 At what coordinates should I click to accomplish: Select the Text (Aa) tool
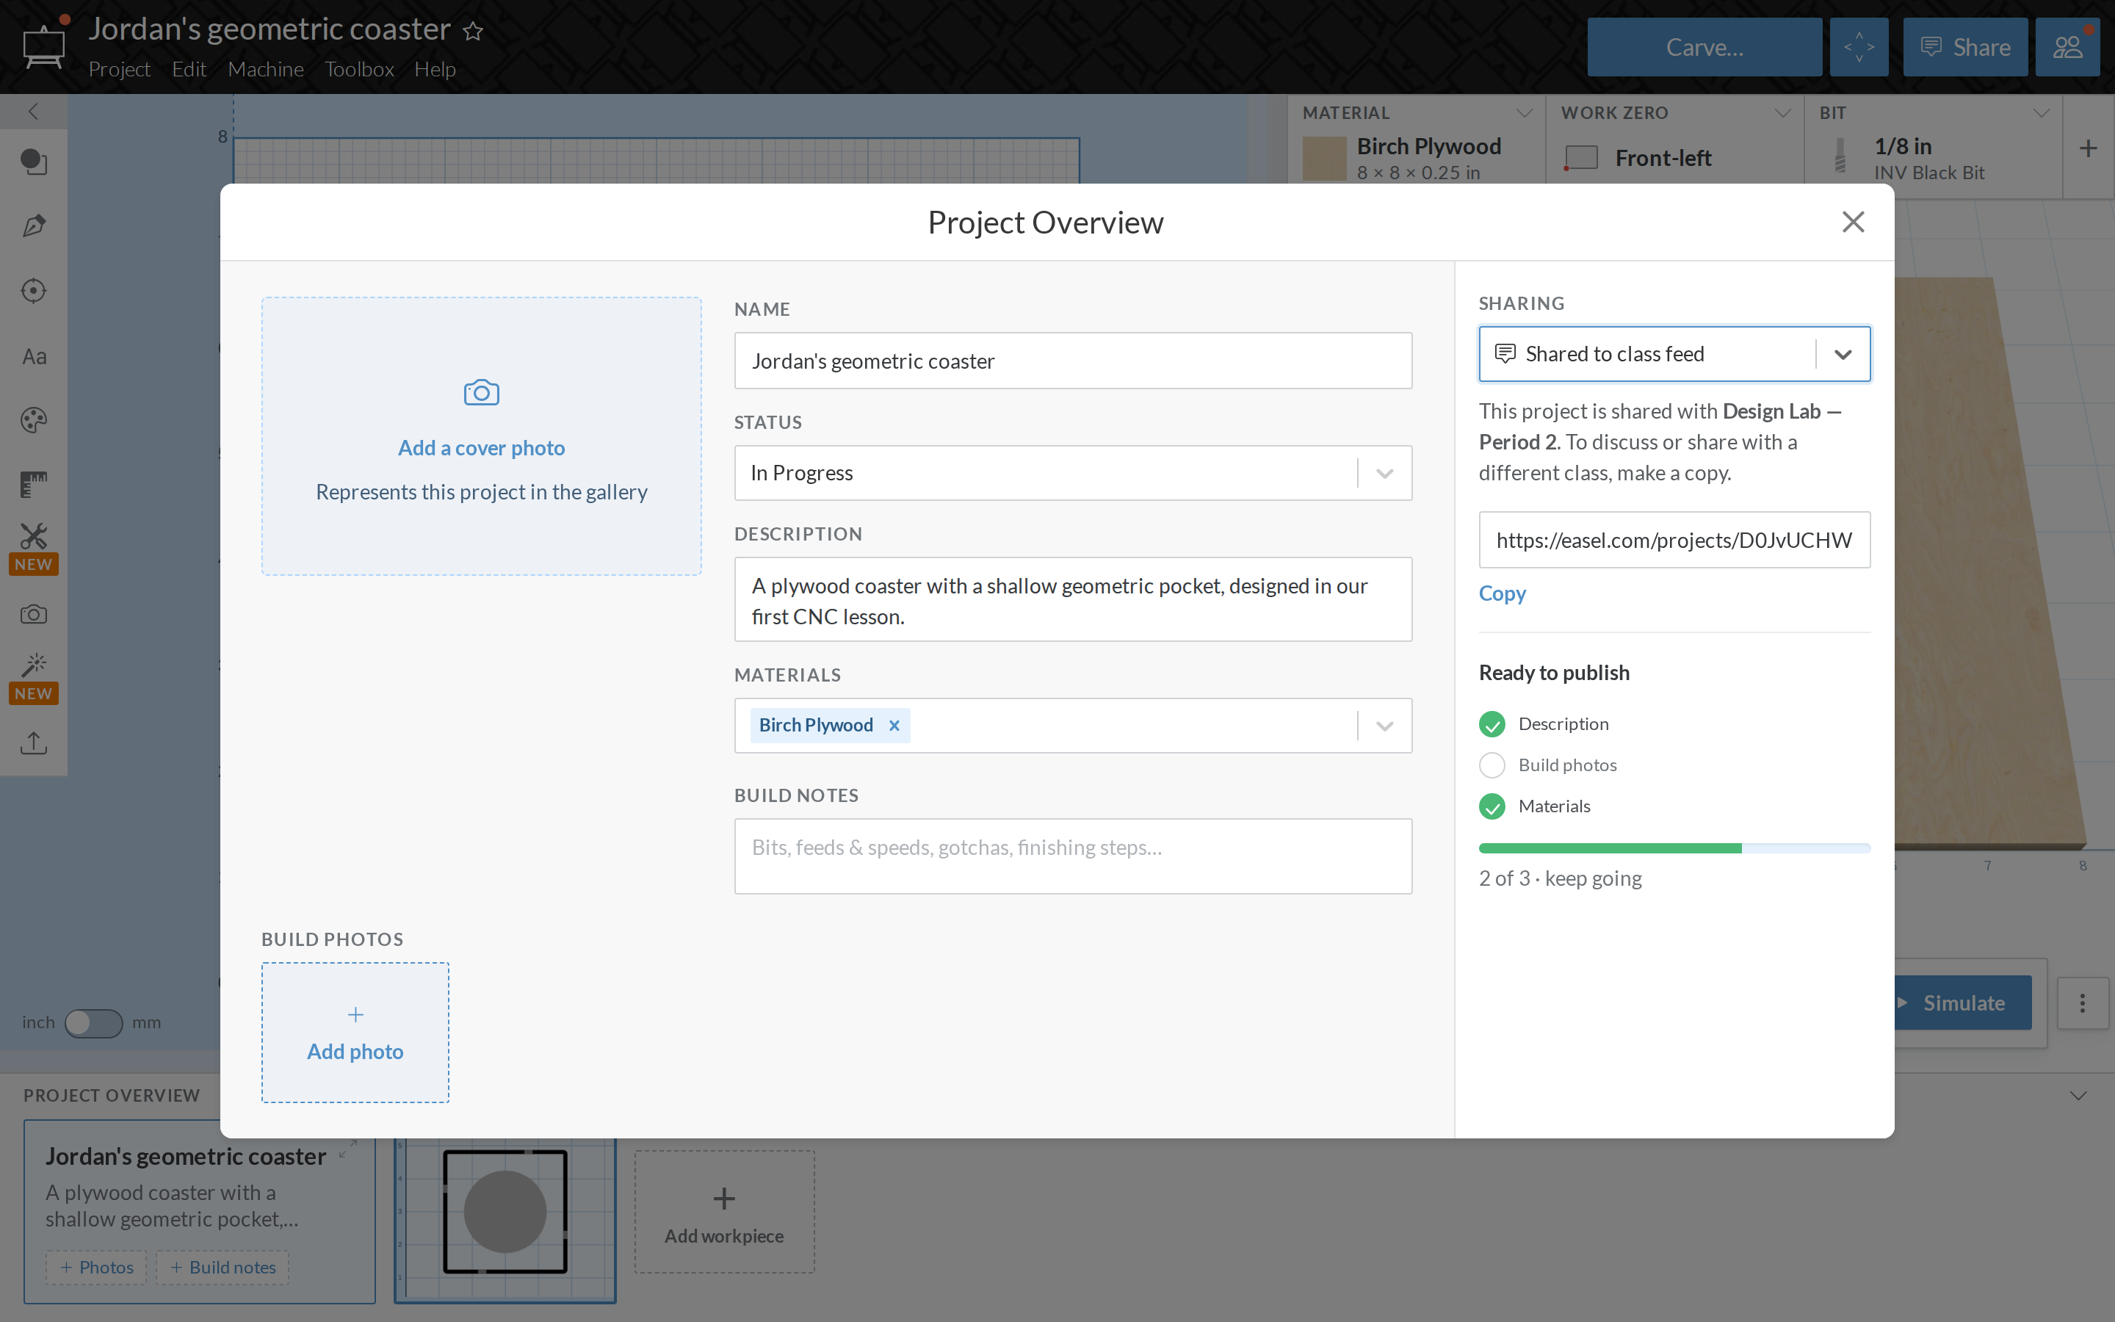[33, 356]
